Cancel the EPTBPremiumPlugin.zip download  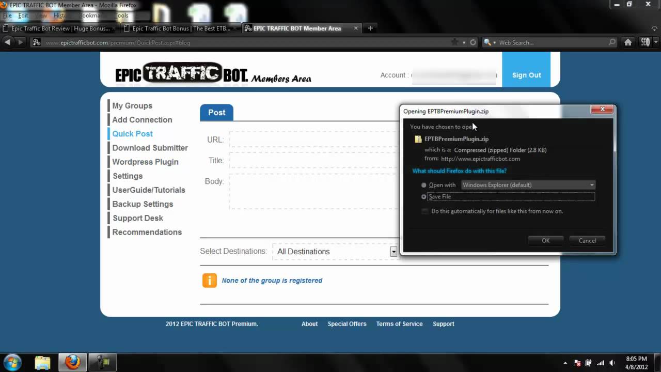(587, 241)
